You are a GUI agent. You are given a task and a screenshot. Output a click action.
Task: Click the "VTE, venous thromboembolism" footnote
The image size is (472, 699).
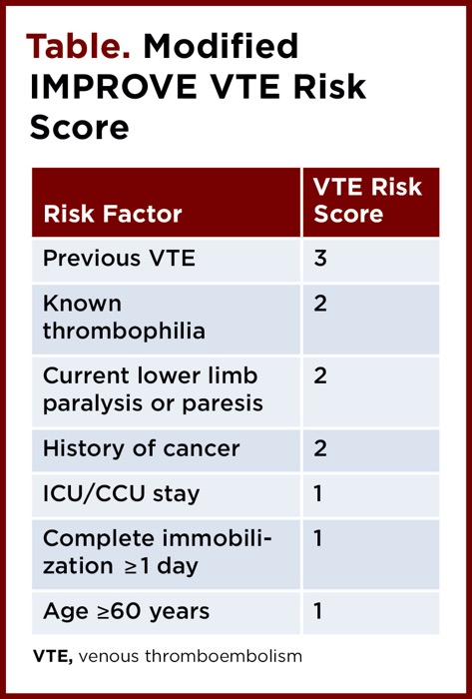click(x=168, y=656)
